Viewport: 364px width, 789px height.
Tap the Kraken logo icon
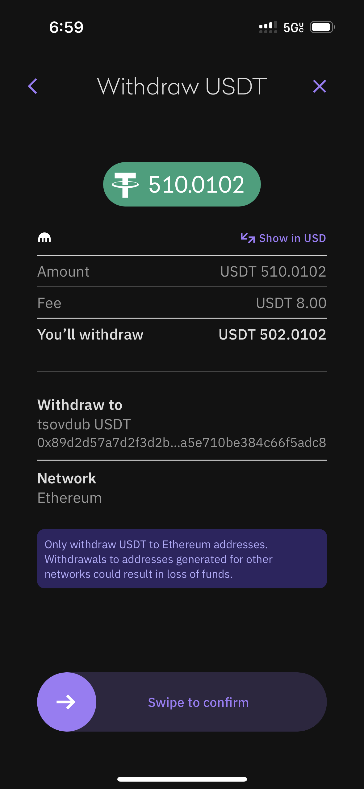[x=44, y=238]
